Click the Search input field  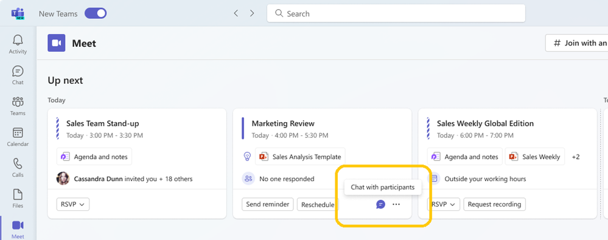396,13
